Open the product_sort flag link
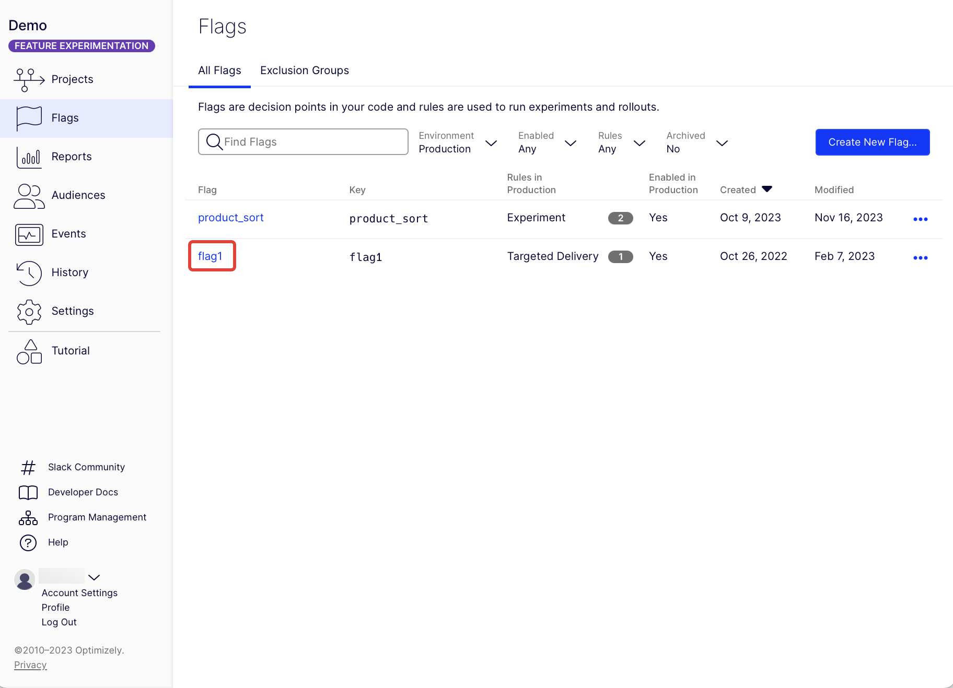This screenshot has height=688, width=953. 230,218
